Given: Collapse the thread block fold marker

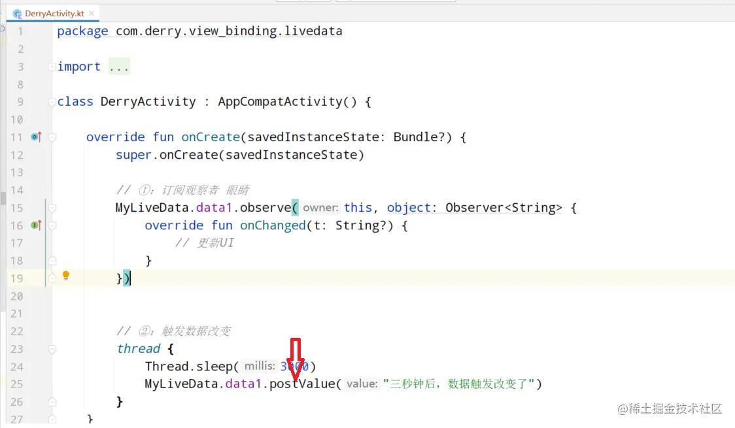Looking at the screenshot, I should [x=52, y=349].
